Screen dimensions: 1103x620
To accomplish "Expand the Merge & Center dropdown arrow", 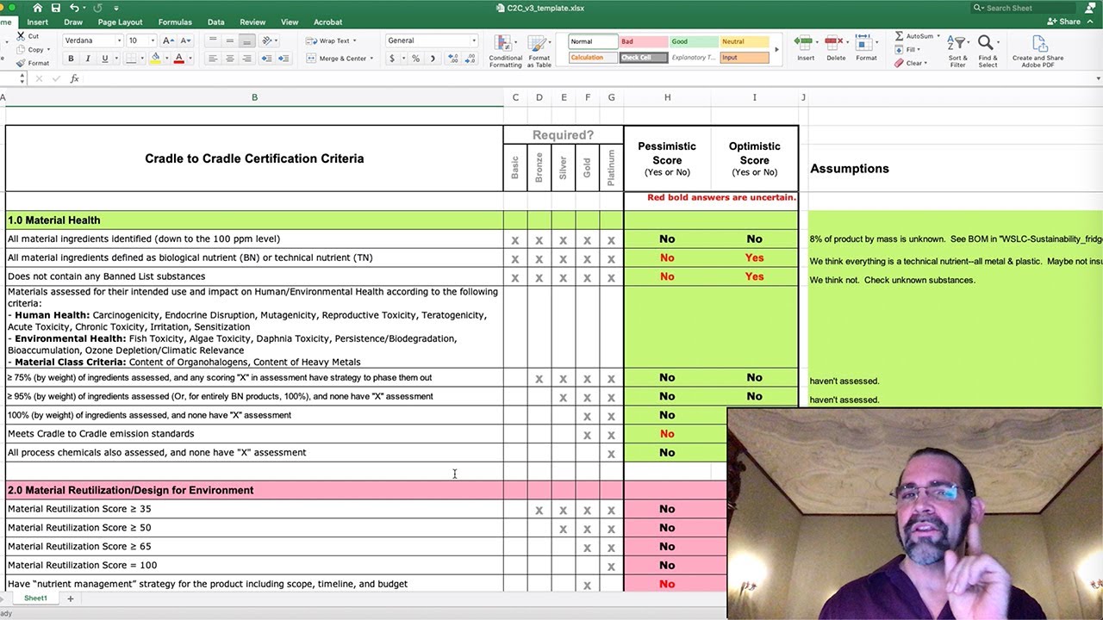I will [x=371, y=59].
